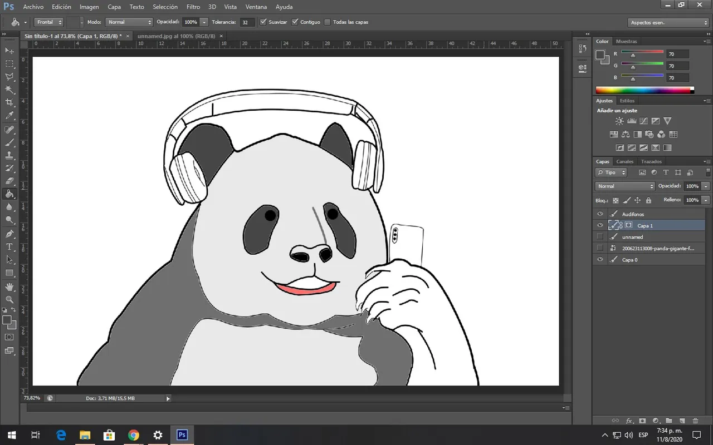The image size is (713, 445).
Task: Add a Brightness/Contrast adjustment
Action: pos(619,121)
